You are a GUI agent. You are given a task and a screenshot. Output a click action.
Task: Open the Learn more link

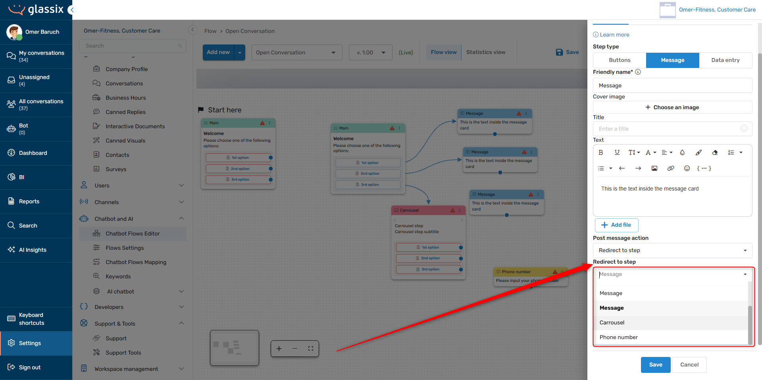pyautogui.click(x=611, y=35)
